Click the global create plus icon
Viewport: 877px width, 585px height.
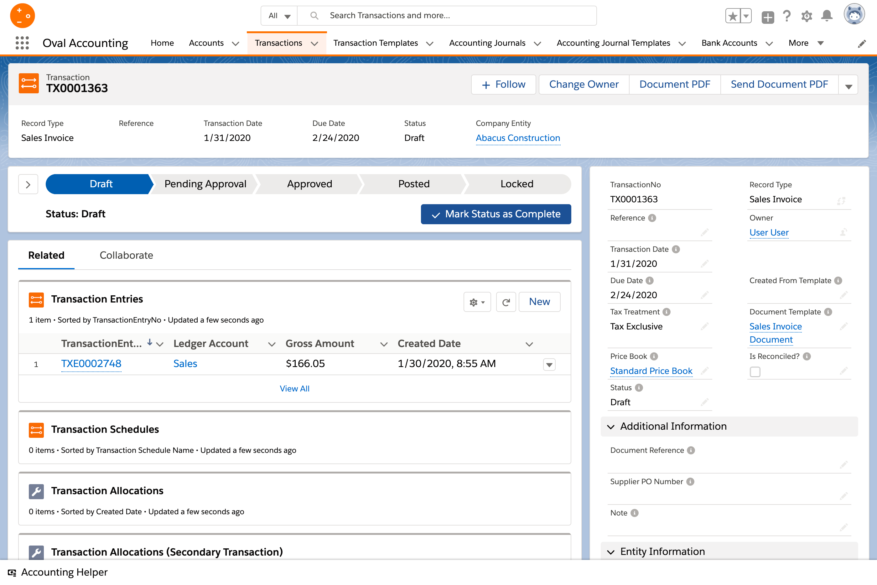(x=767, y=17)
